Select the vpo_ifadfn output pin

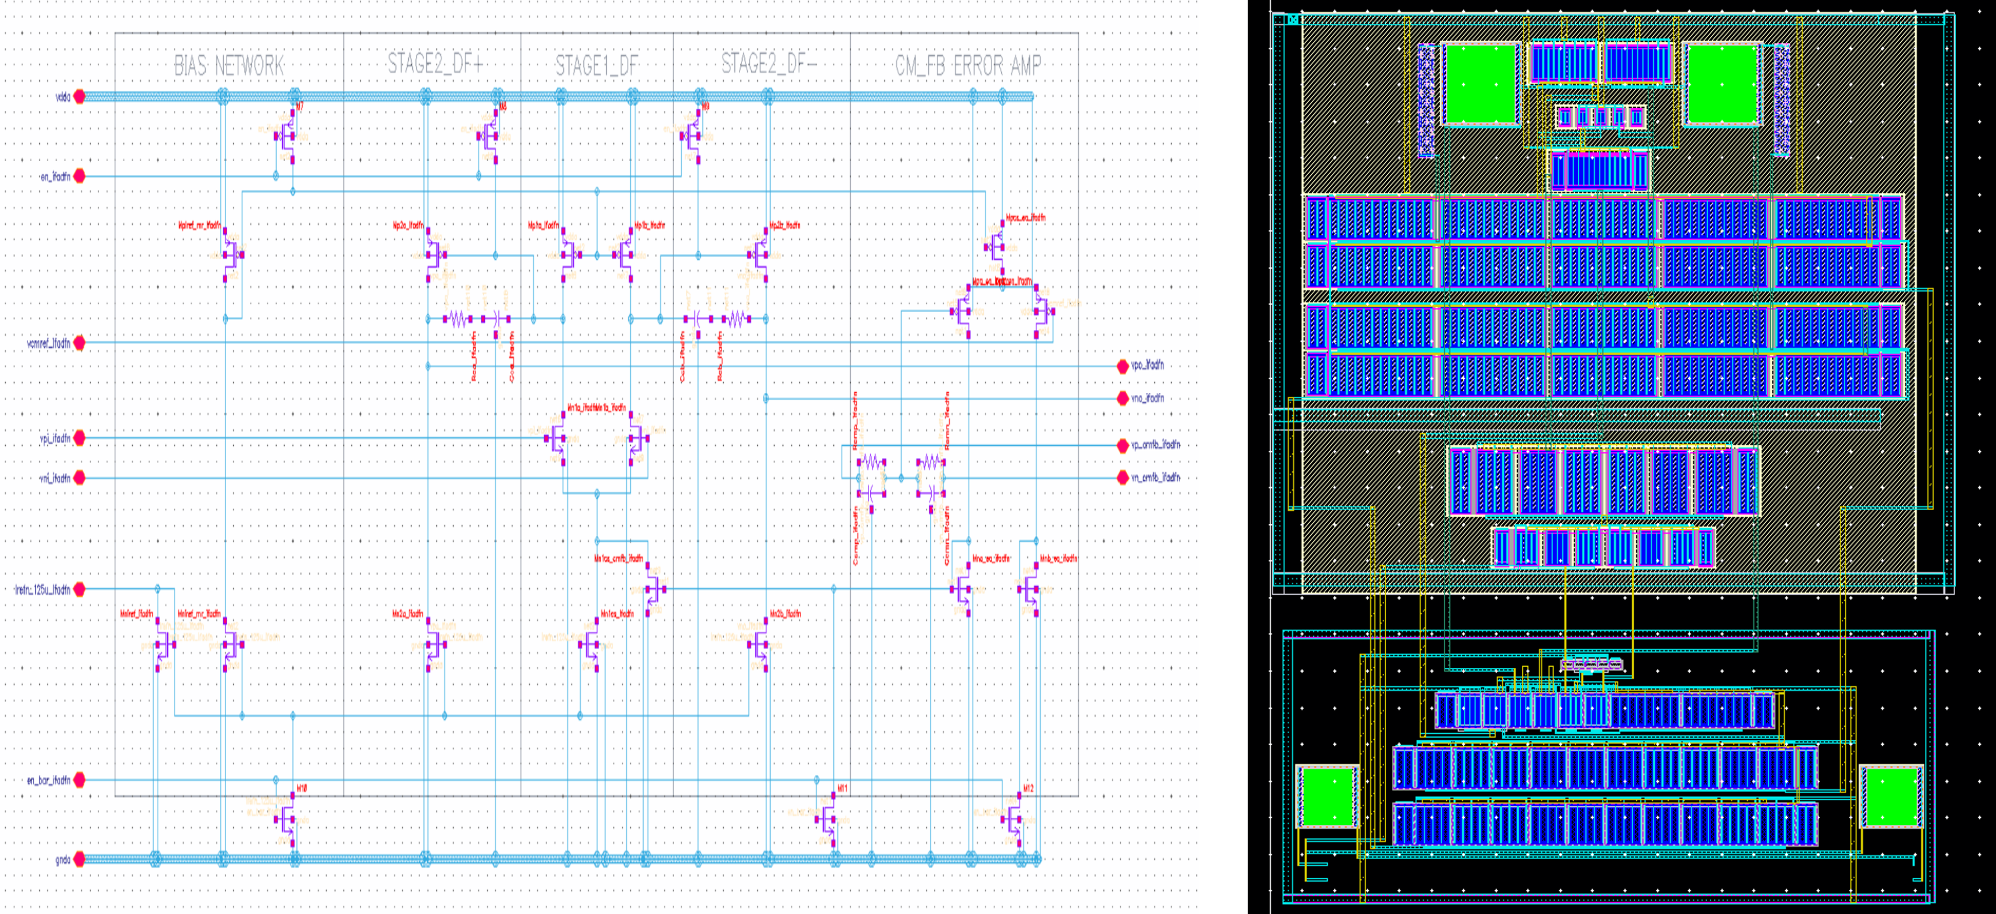(1123, 366)
